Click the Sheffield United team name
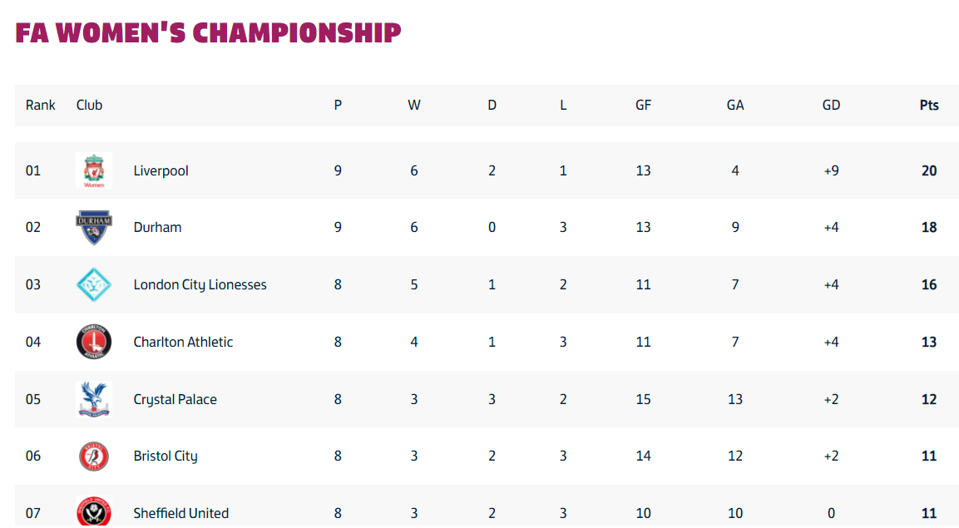The image size is (959, 528). [181, 513]
